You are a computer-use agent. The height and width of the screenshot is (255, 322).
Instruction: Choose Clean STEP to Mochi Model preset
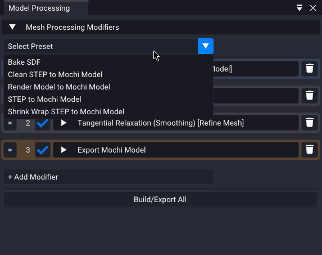108,74
